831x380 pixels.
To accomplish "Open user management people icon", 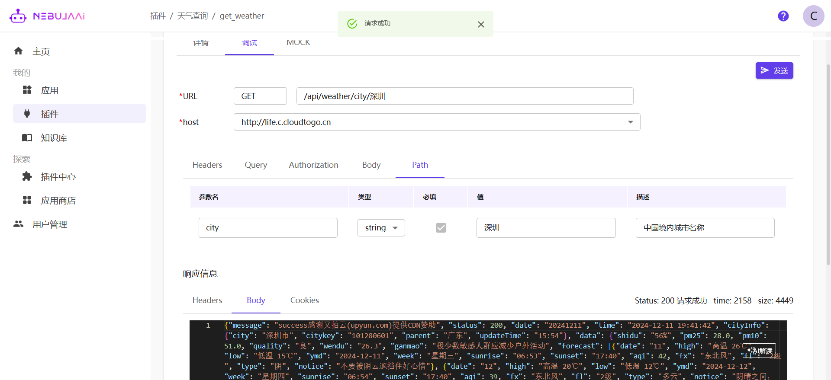I will [18, 224].
